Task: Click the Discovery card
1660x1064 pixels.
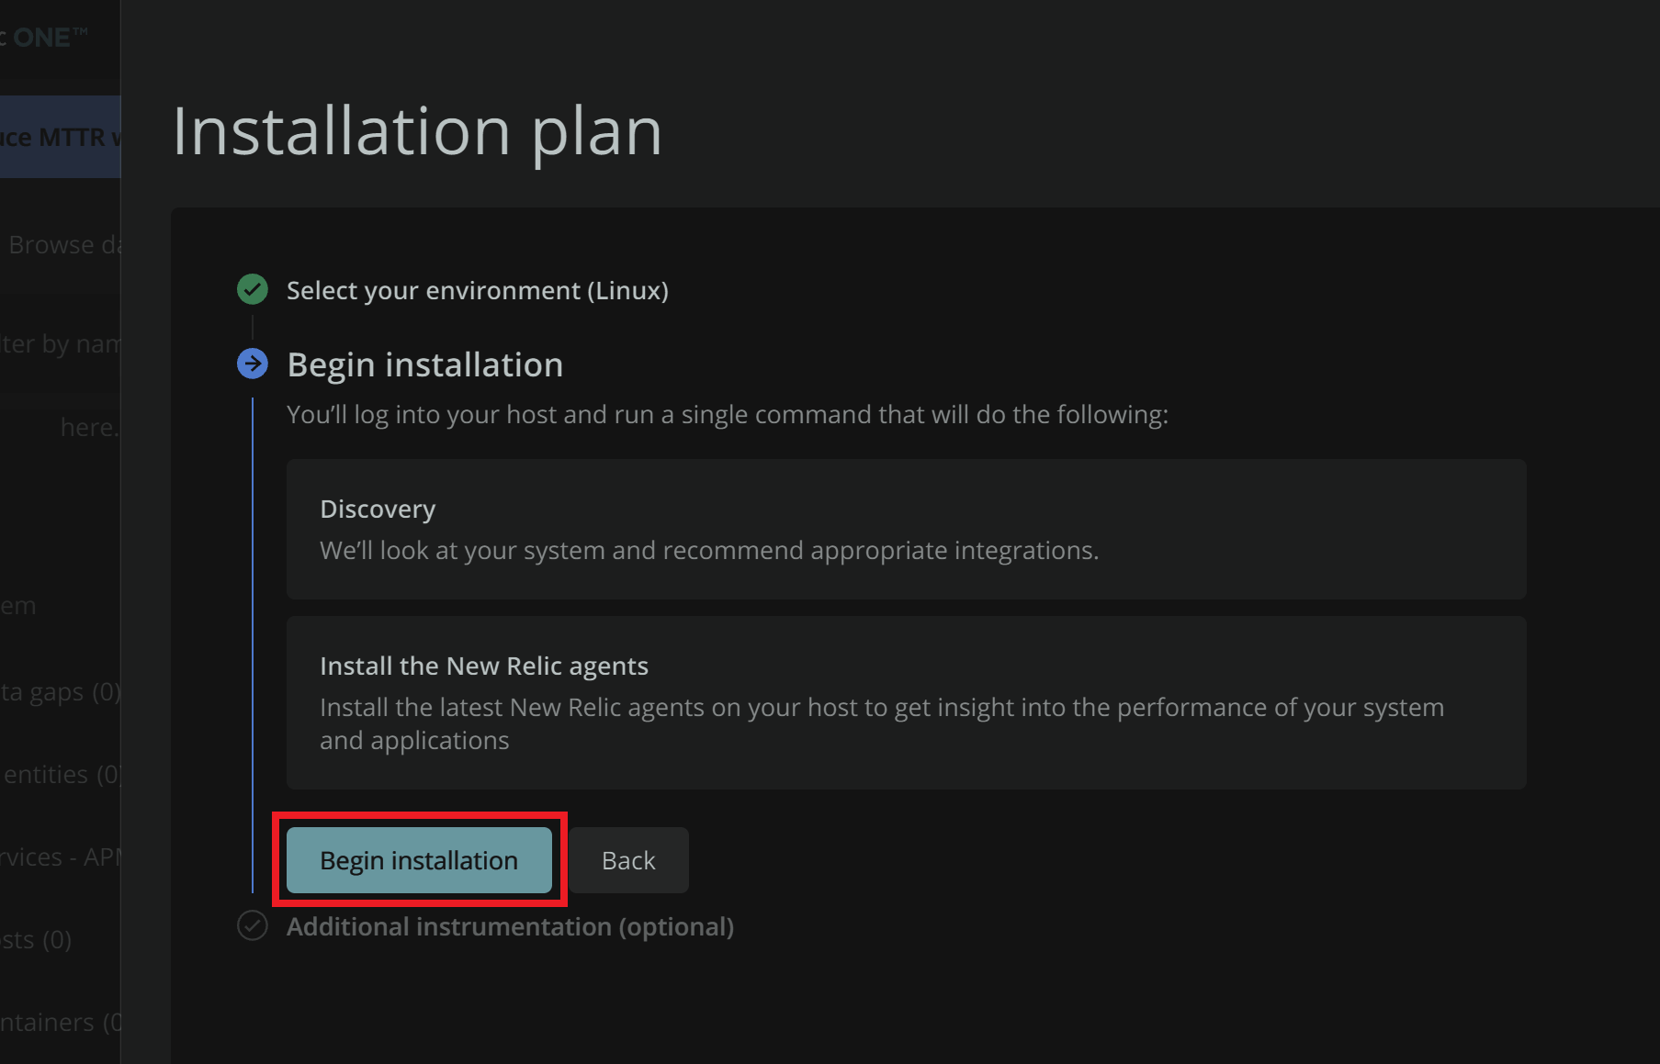Action: [x=907, y=530]
